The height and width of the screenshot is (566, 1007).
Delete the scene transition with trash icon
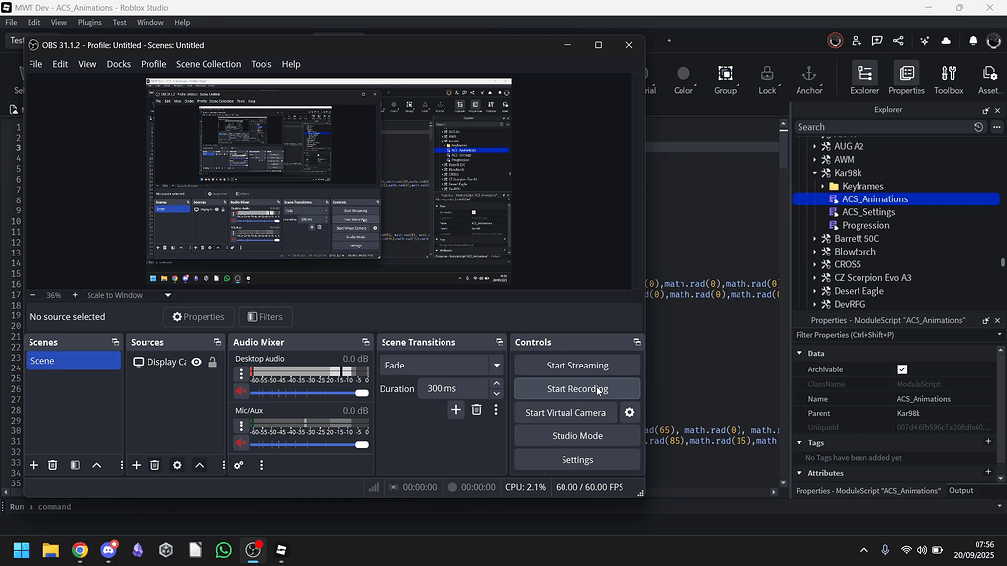[476, 410]
